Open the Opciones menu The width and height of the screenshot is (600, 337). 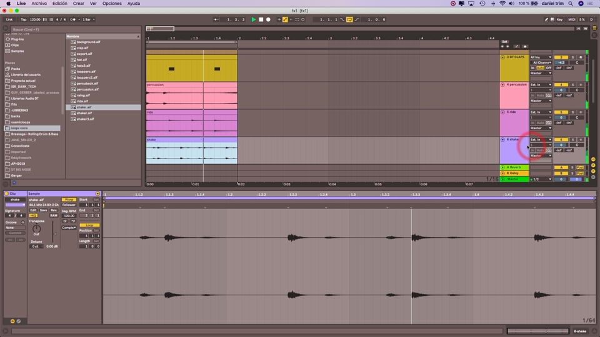pyautogui.click(x=112, y=4)
